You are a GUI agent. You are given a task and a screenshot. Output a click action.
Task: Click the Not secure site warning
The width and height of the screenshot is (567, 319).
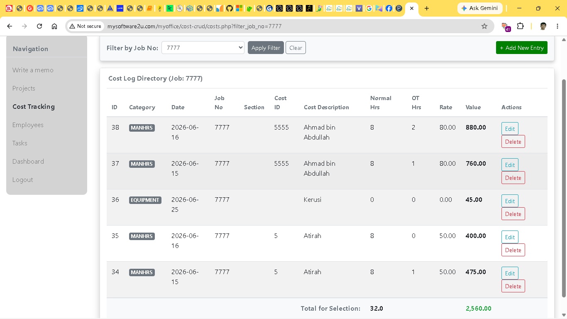pyautogui.click(x=86, y=26)
